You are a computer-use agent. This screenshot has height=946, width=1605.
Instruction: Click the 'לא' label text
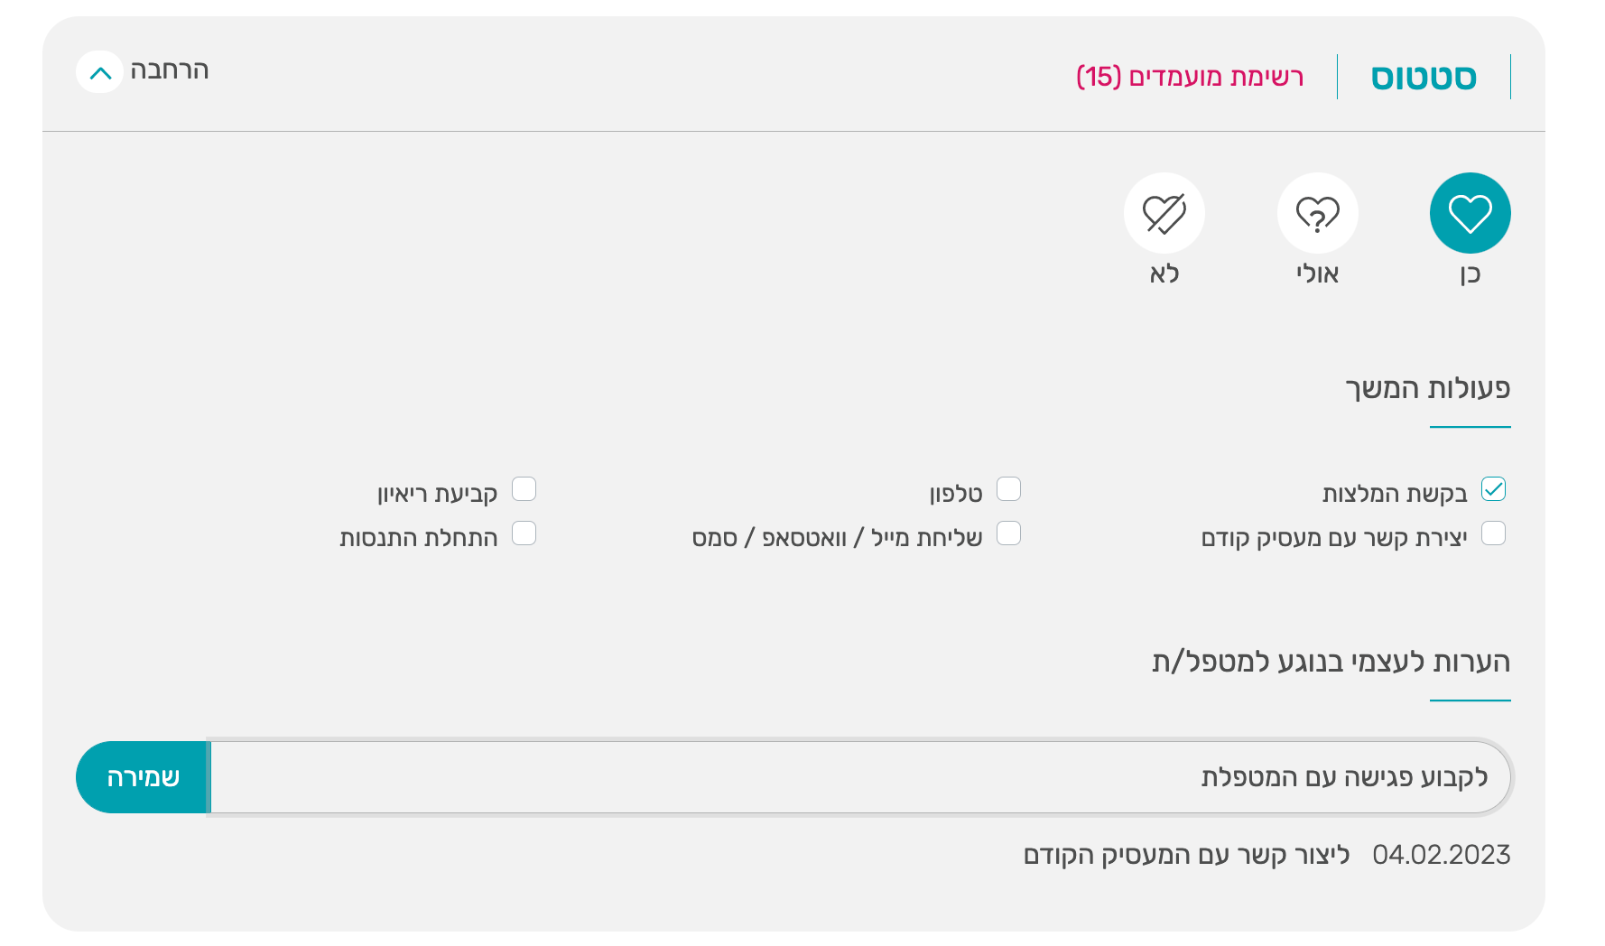pyautogui.click(x=1164, y=274)
